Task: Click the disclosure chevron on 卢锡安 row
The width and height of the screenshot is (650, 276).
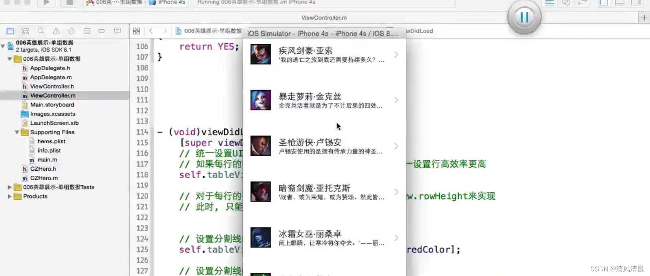Action: [396, 146]
